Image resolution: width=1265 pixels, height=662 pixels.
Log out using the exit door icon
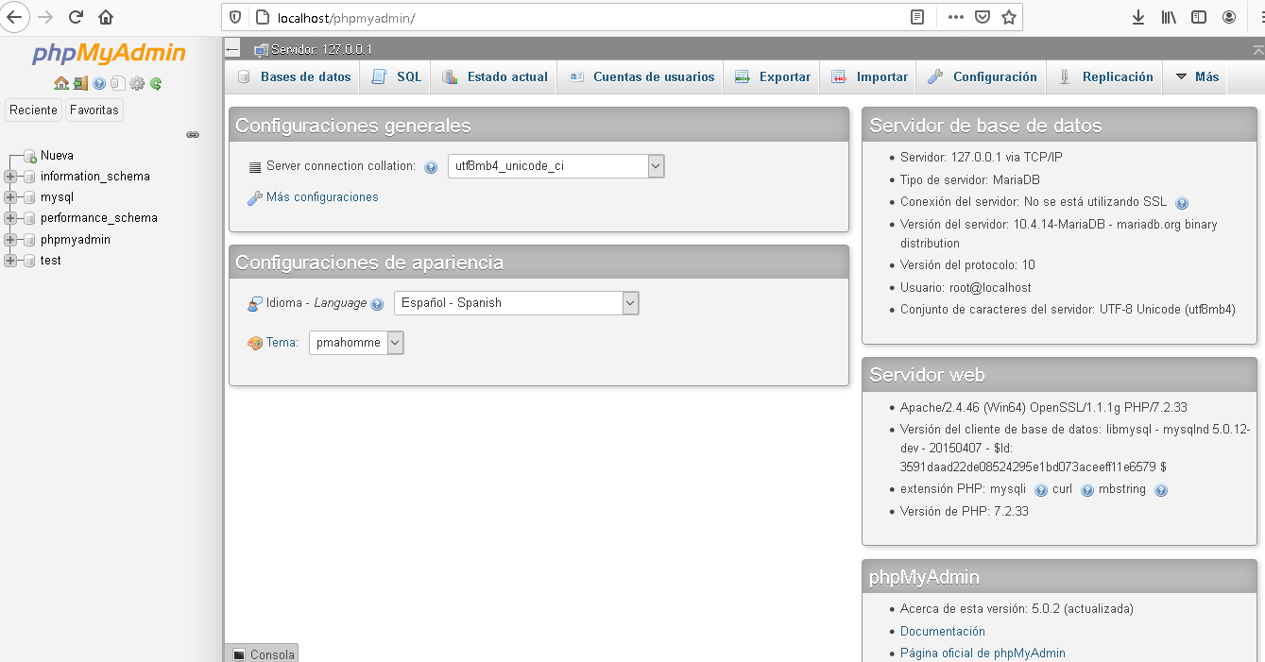(x=80, y=82)
